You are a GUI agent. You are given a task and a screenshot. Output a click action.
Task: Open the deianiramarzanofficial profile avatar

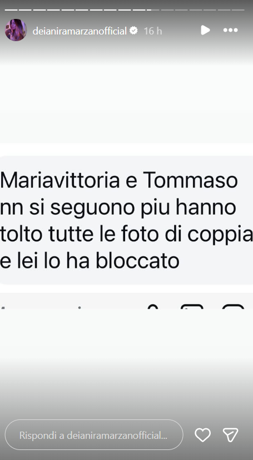(x=16, y=30)
